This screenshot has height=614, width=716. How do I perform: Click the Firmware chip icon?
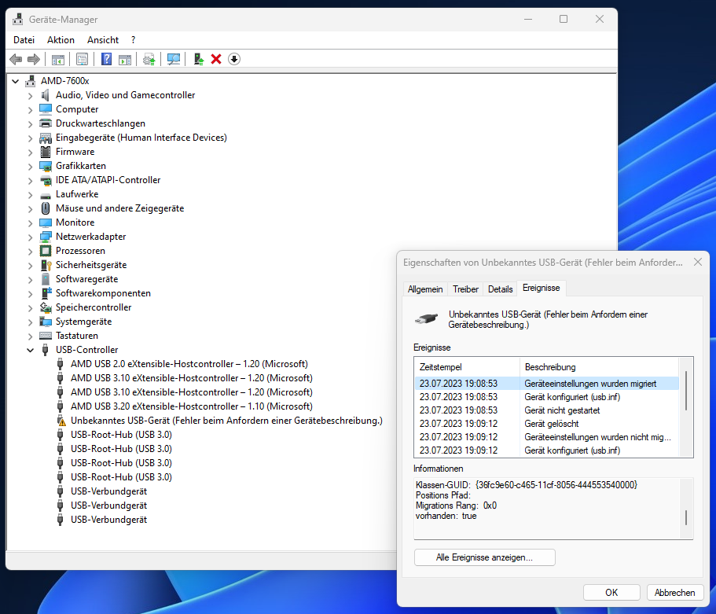click(46, 152)
